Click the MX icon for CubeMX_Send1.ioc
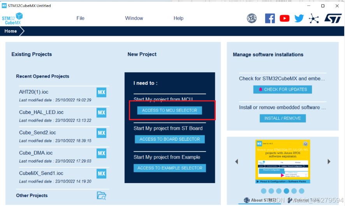This screenshot has height=206, width=345. (x=101, y=173)
